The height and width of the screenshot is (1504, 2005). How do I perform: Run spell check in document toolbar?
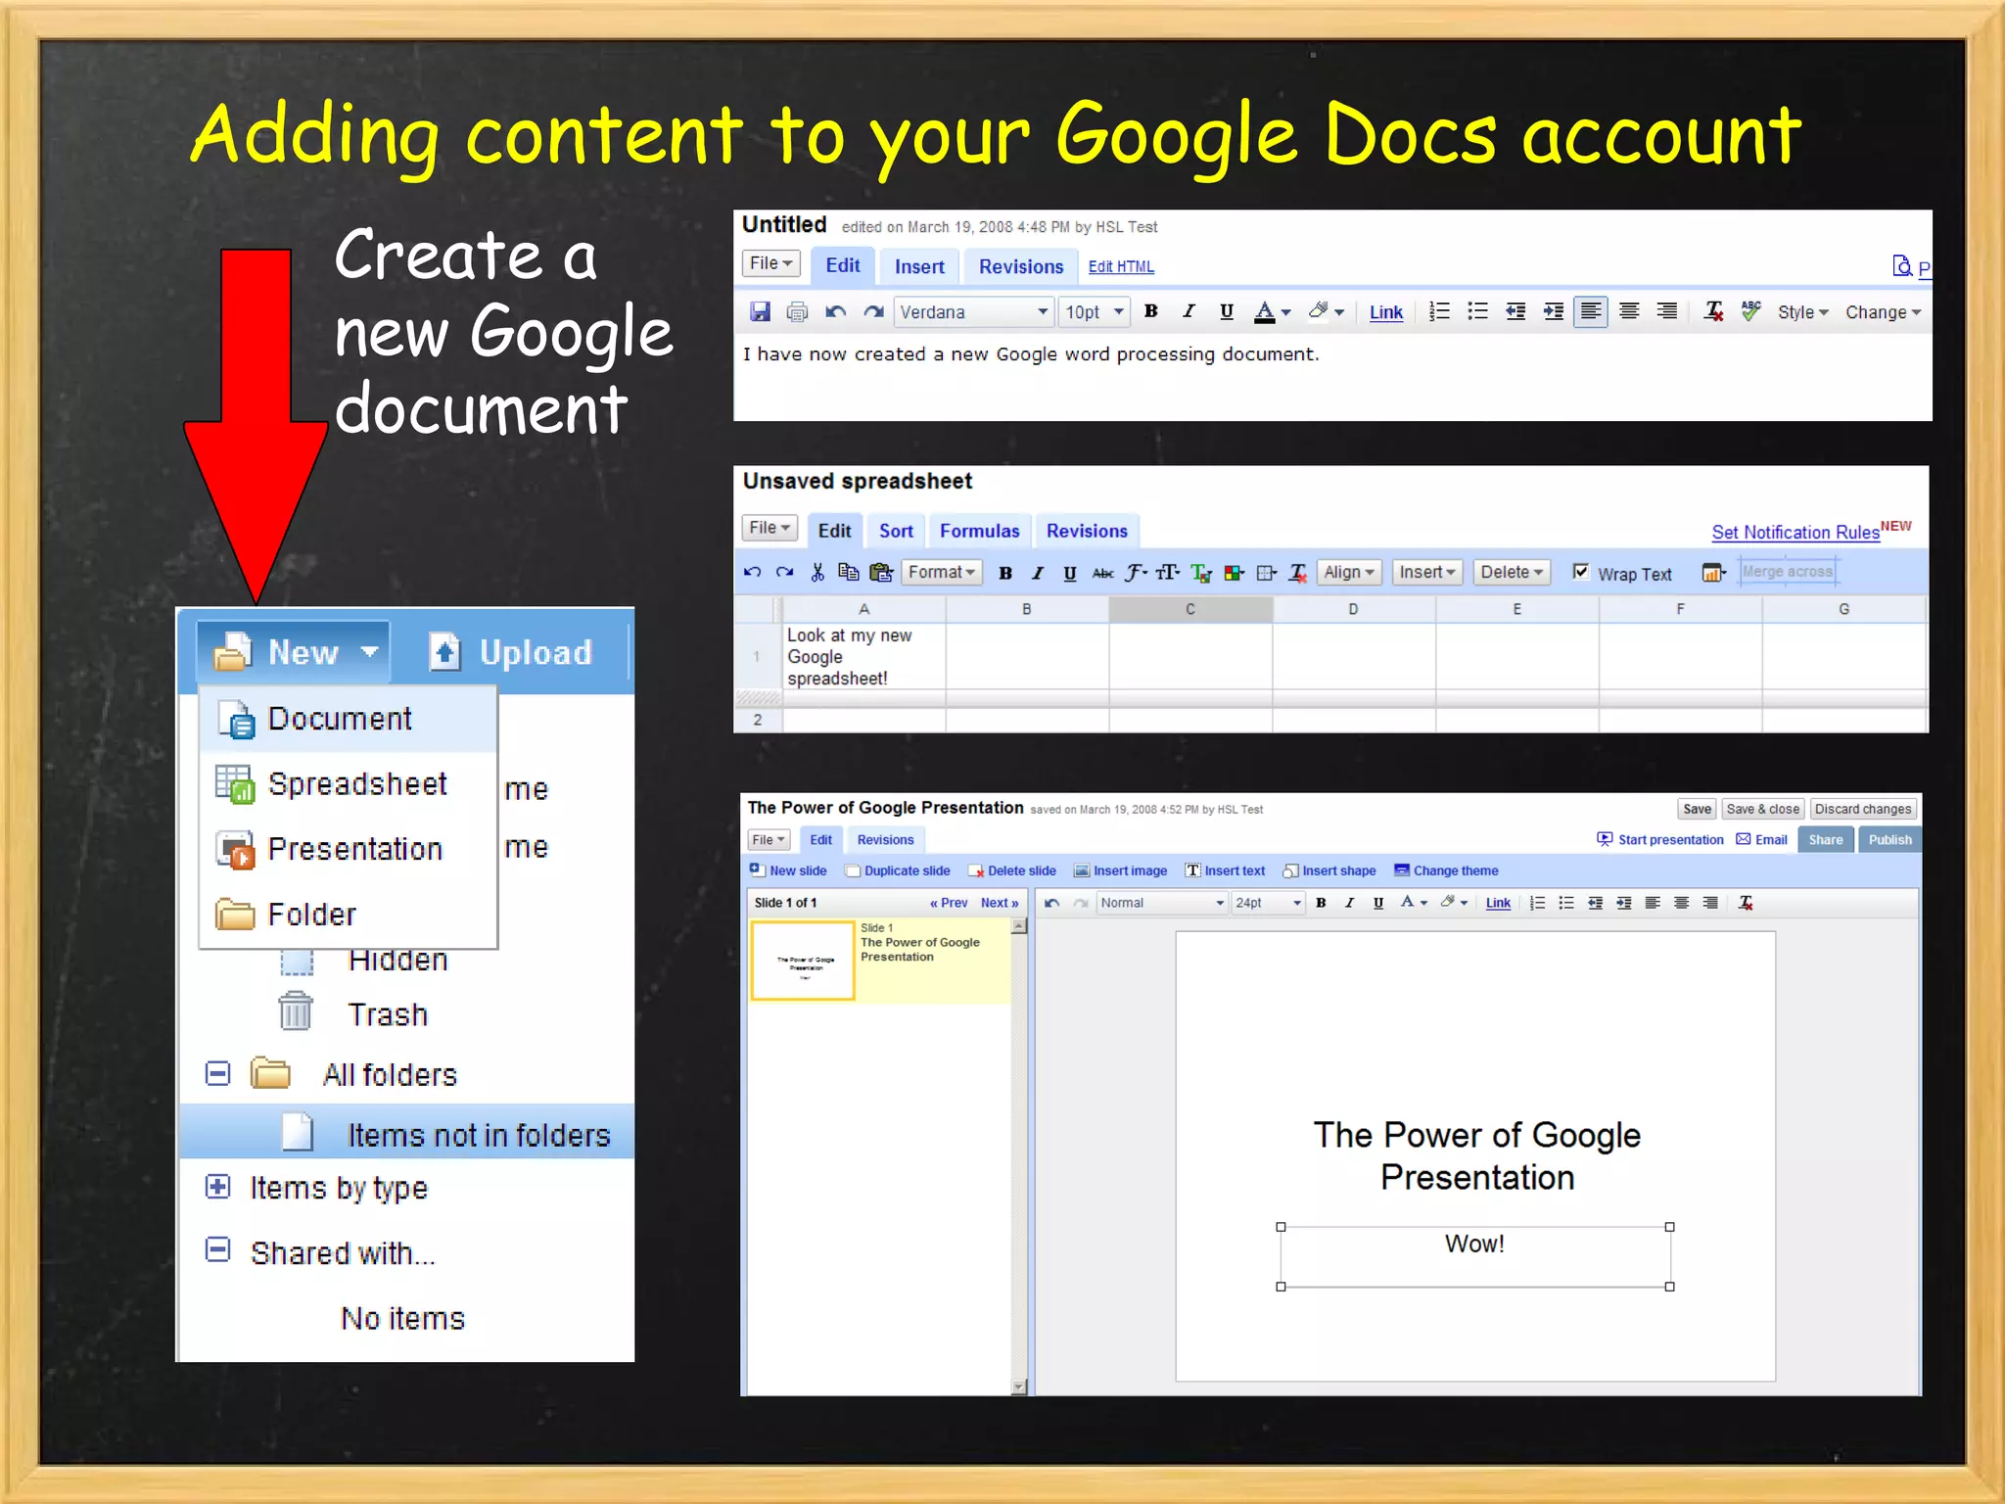[x=1751, y=311]
